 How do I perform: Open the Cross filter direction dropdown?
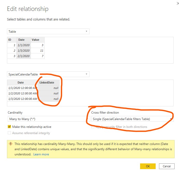pos(132,119)
